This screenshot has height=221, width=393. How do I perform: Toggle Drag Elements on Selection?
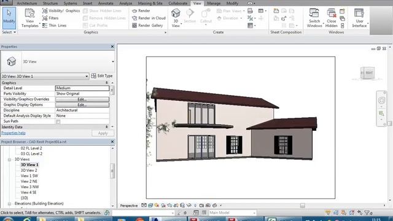pyautogui.click(x=360, y=213)
